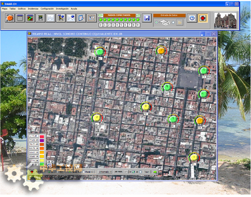Toggle node indicator box number 3
The image size is (251, 197).
click(x=113, y=25)
